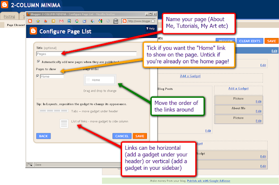Click the blue BACK button

[x=44, y=136]
